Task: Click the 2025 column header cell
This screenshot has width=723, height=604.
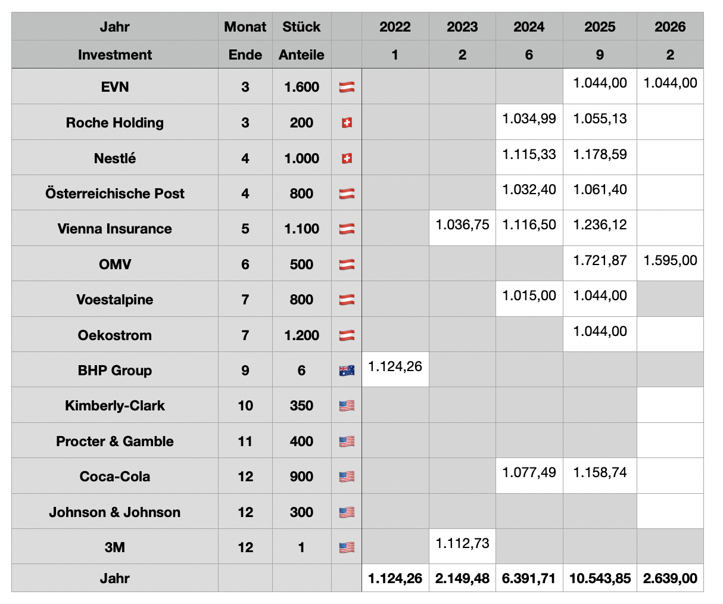Action: coord(599,27)
